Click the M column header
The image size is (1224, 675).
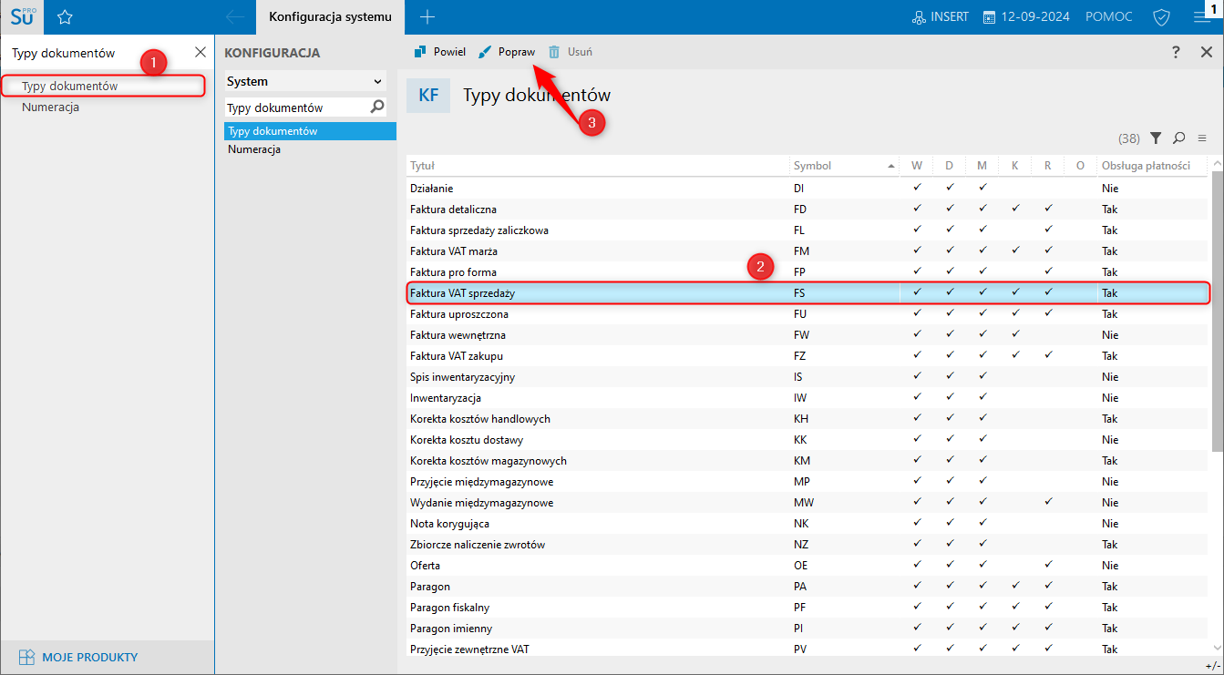click(982, 166)
